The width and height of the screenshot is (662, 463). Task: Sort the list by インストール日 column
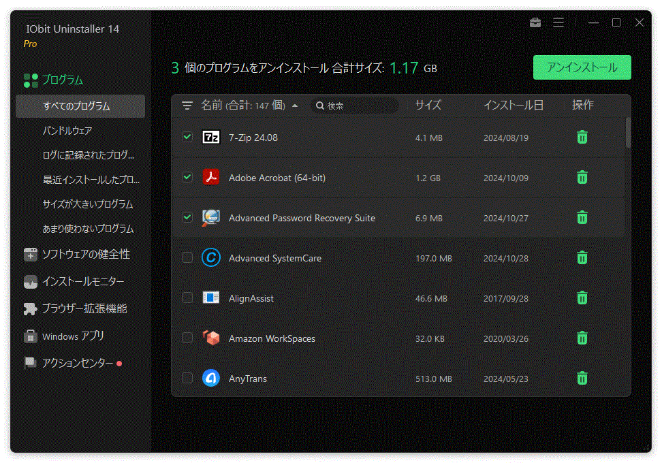[x=514, y=105]
